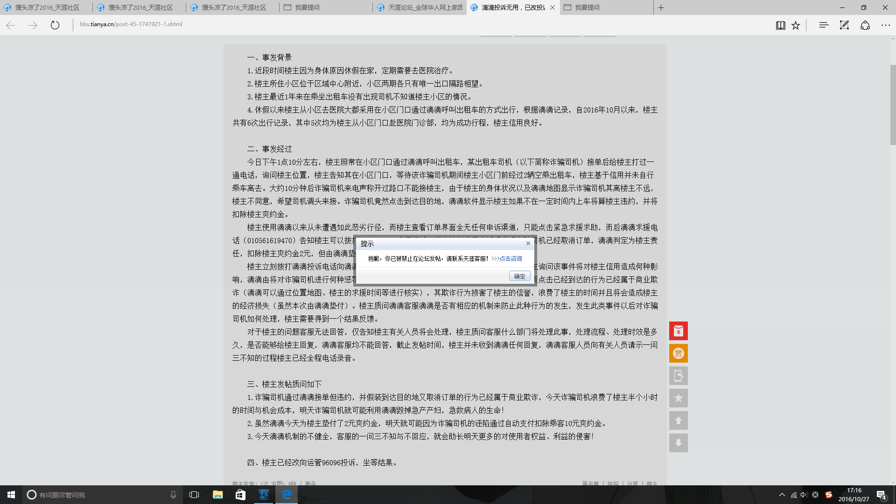The height and width of the screenshot is (504, 896).
Task: Open Task View from the taskbar
Action: click(194, 495)
